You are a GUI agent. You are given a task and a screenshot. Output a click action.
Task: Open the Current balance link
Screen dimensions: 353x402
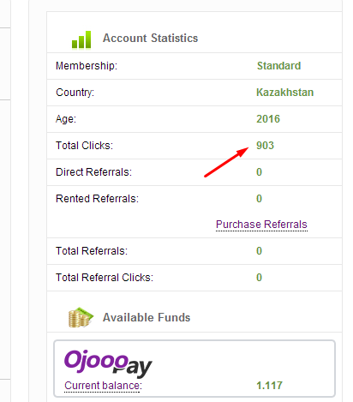coord(103,386)
